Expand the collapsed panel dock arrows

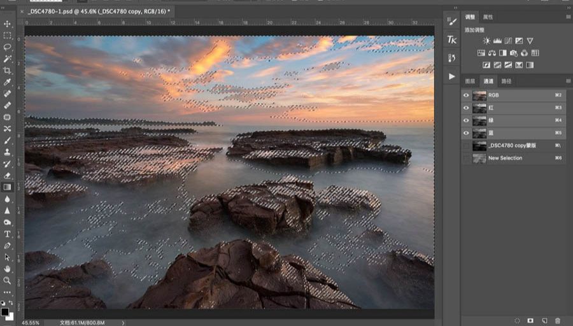pos(455,8)
